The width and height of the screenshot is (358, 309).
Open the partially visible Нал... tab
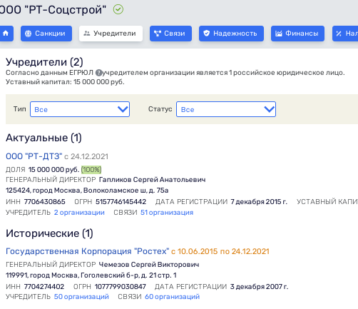pyautogui.click(x=345, y=34)
